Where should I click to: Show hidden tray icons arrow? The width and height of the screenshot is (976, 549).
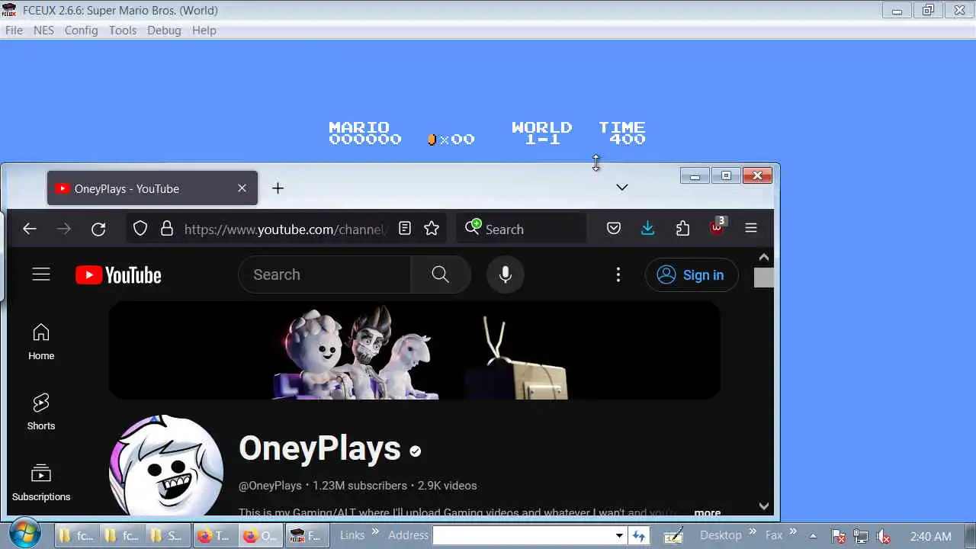click(813, 535)
